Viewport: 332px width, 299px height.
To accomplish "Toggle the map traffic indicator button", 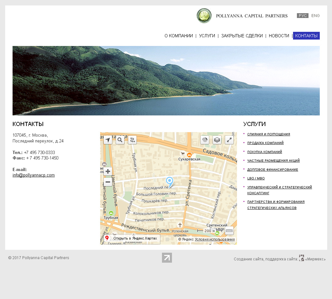I will click(205, 140).
